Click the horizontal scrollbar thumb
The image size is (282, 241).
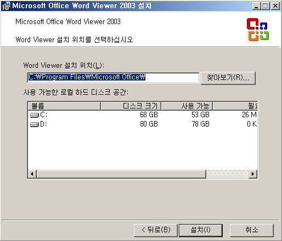[x=121, y=174]
